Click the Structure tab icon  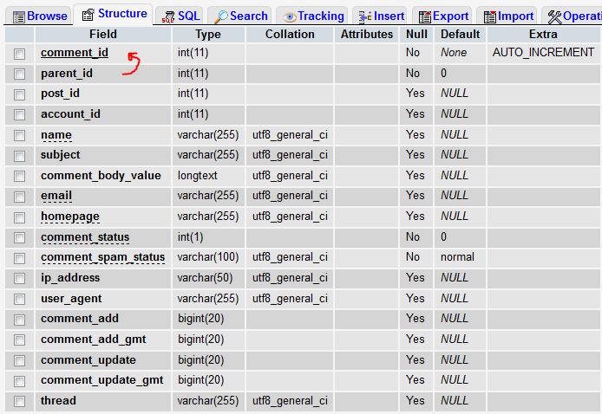pyautogui.click(x=88, y=15)
